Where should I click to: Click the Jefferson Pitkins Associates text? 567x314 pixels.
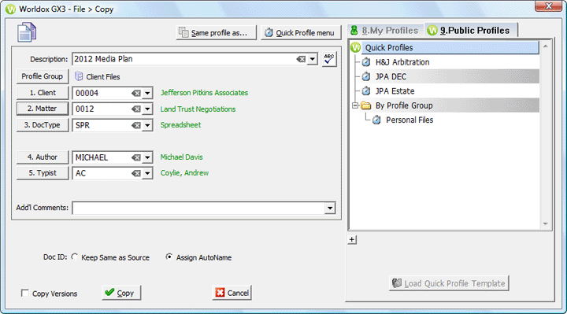tap(204, 93)
